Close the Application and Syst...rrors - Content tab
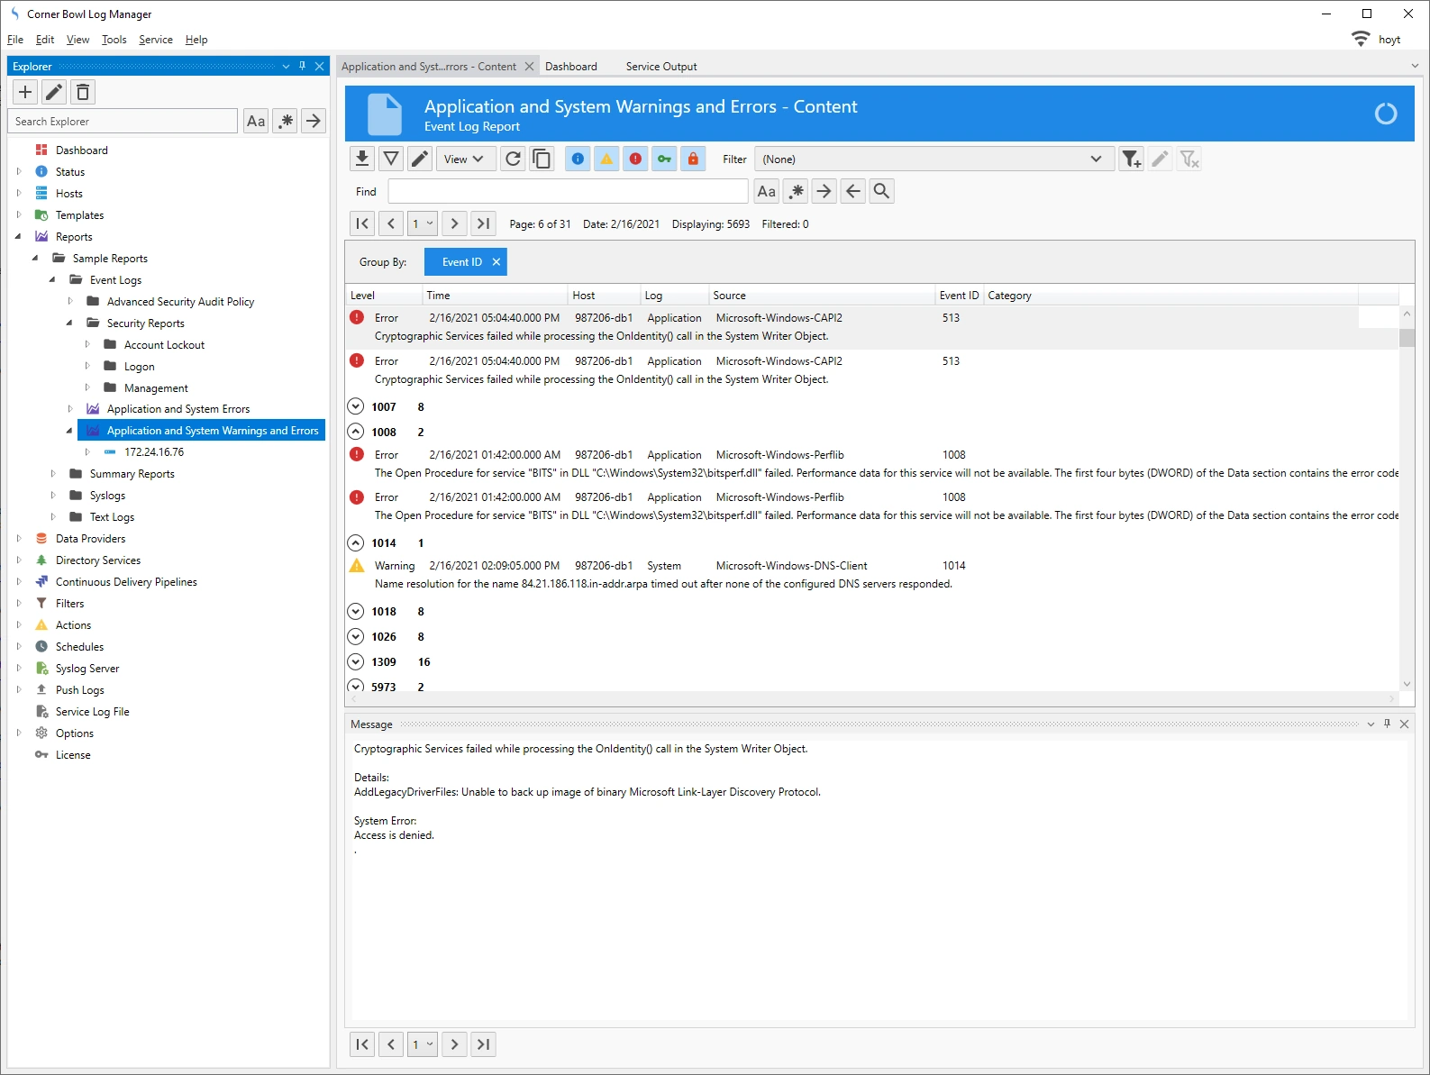1430x1075 pixels. (x=529, y=67)
